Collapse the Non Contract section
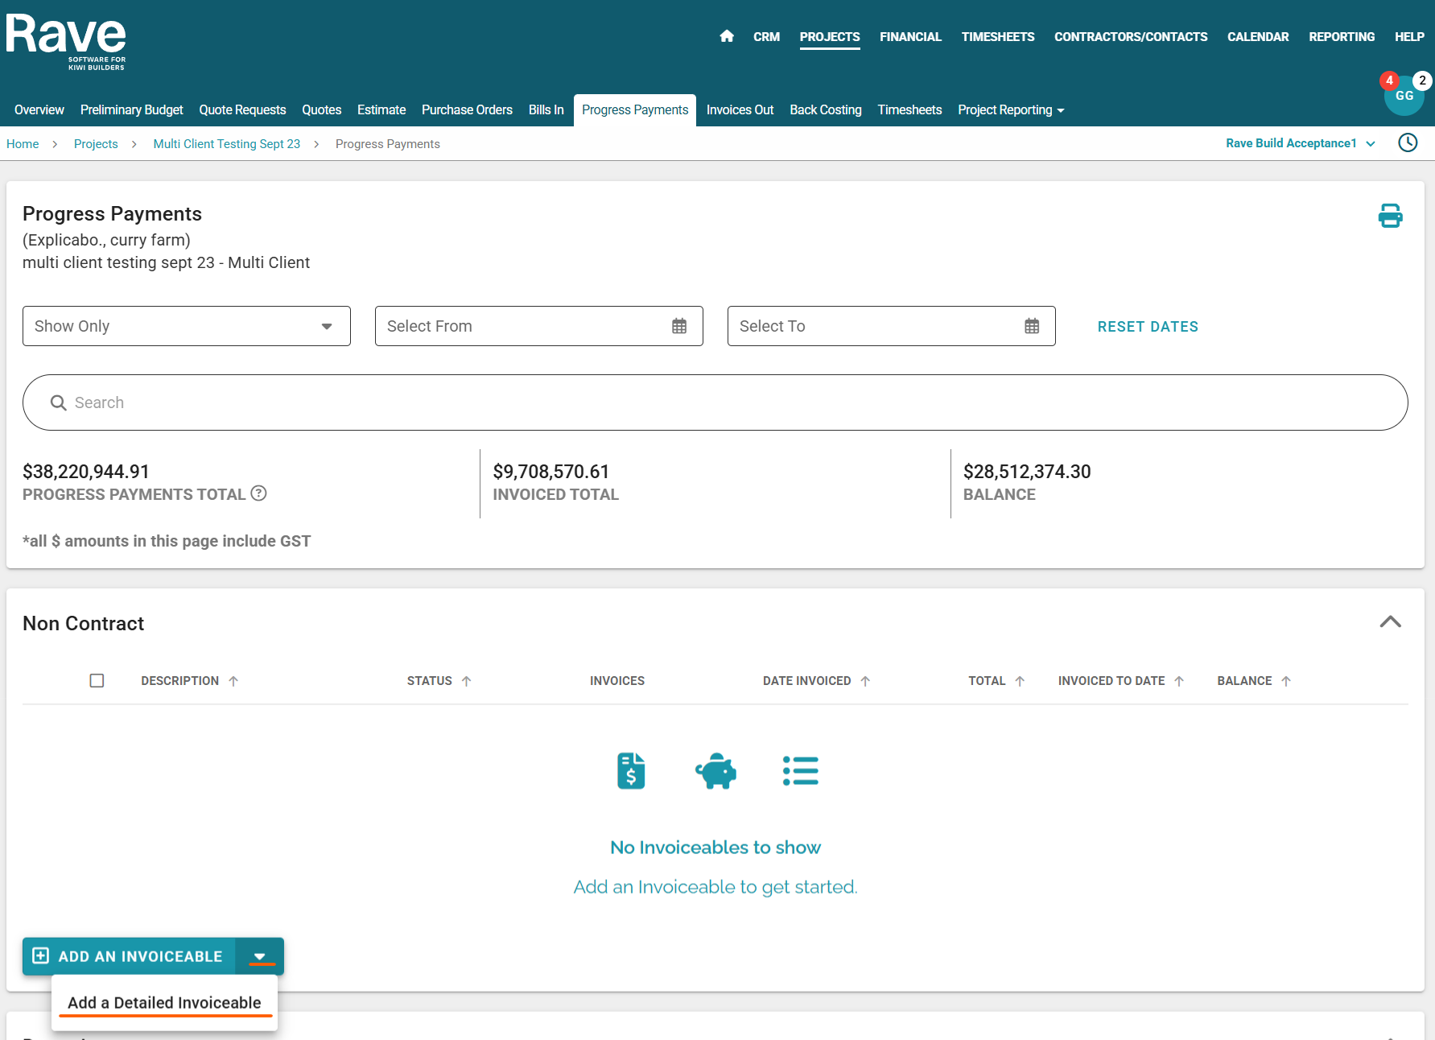 click(1390, 622)
